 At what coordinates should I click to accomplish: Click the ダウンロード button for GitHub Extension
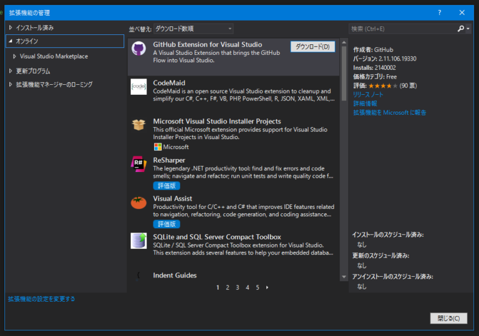[313, 47]
